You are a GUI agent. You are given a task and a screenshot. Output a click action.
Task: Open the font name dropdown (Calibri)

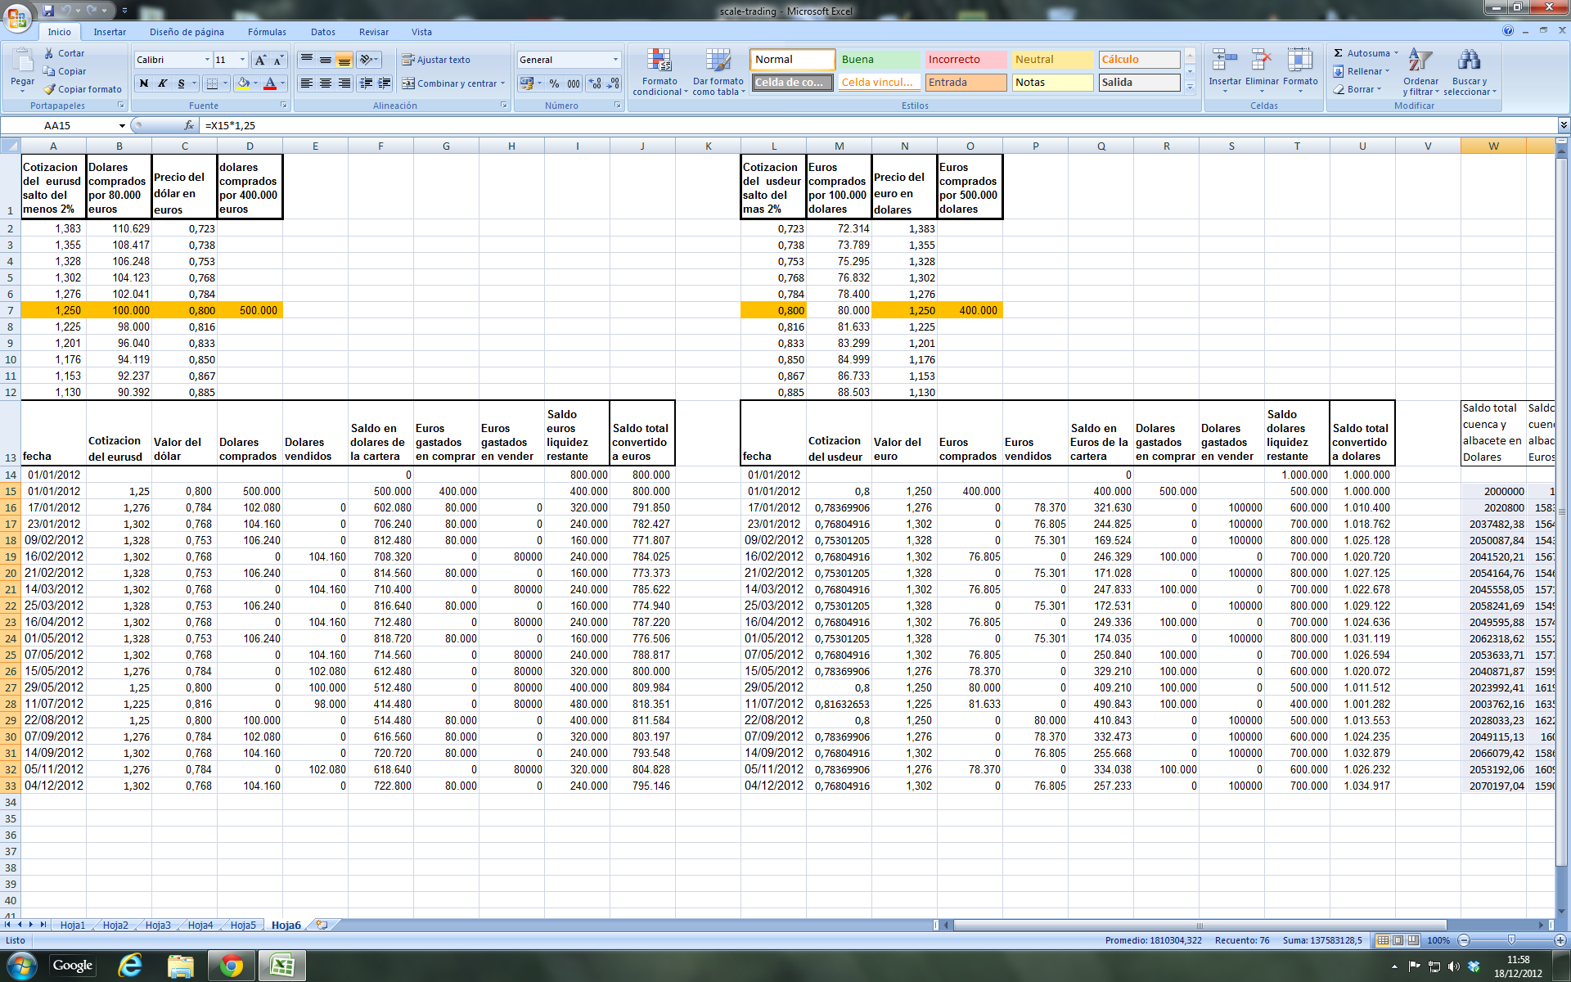(x=207, y=60)
